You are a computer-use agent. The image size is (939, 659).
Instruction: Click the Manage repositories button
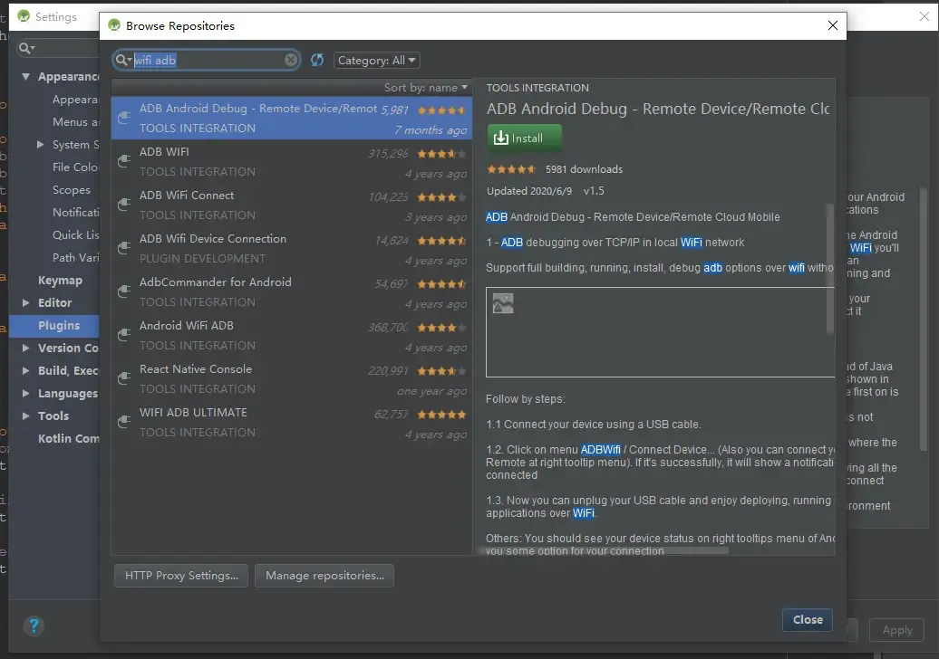324,576
